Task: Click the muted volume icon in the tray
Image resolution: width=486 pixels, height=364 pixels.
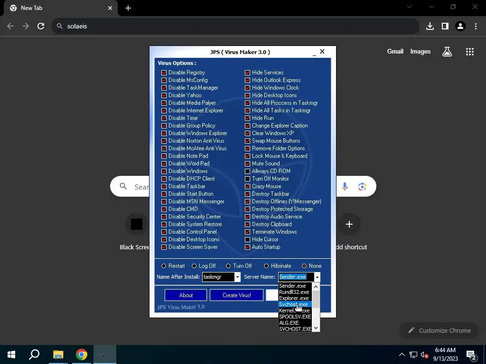Action: point(424,355)
